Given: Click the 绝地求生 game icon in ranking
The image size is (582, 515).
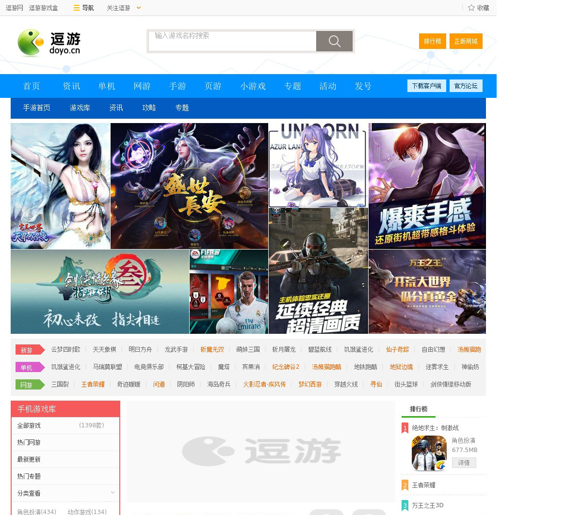Looking at the screenshot, I should click(x=429, y=453).
